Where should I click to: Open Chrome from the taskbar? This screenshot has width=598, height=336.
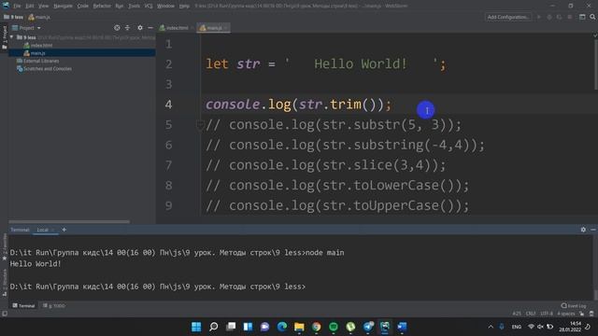click(316, 327)
